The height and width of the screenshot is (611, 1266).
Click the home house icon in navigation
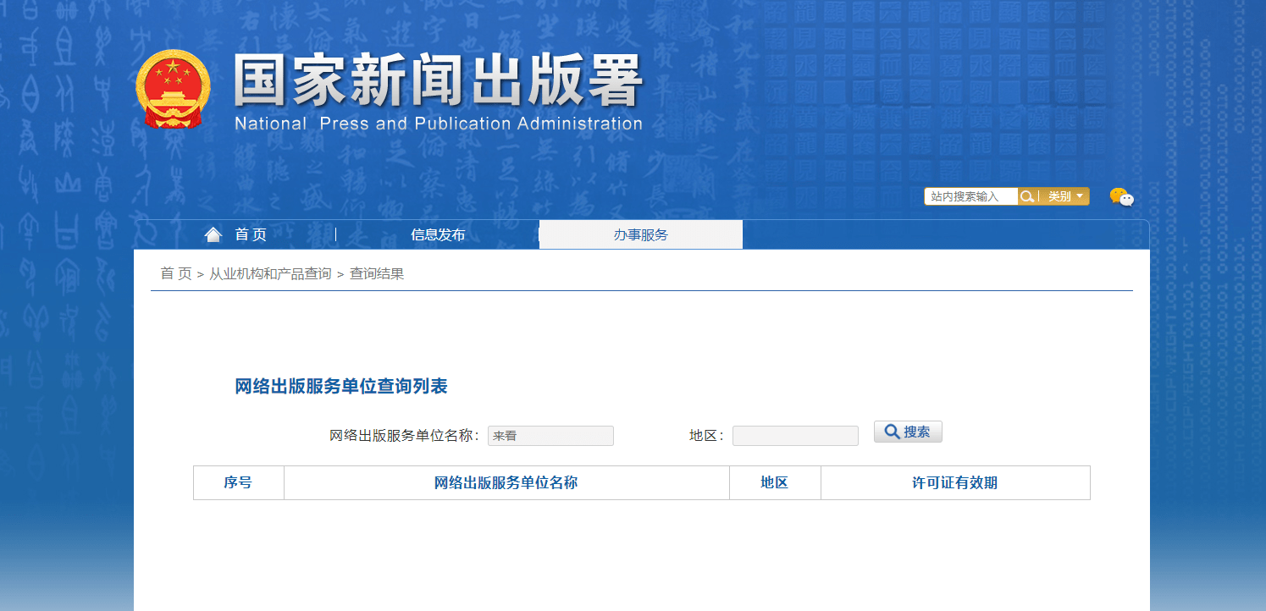coord(213,234)
